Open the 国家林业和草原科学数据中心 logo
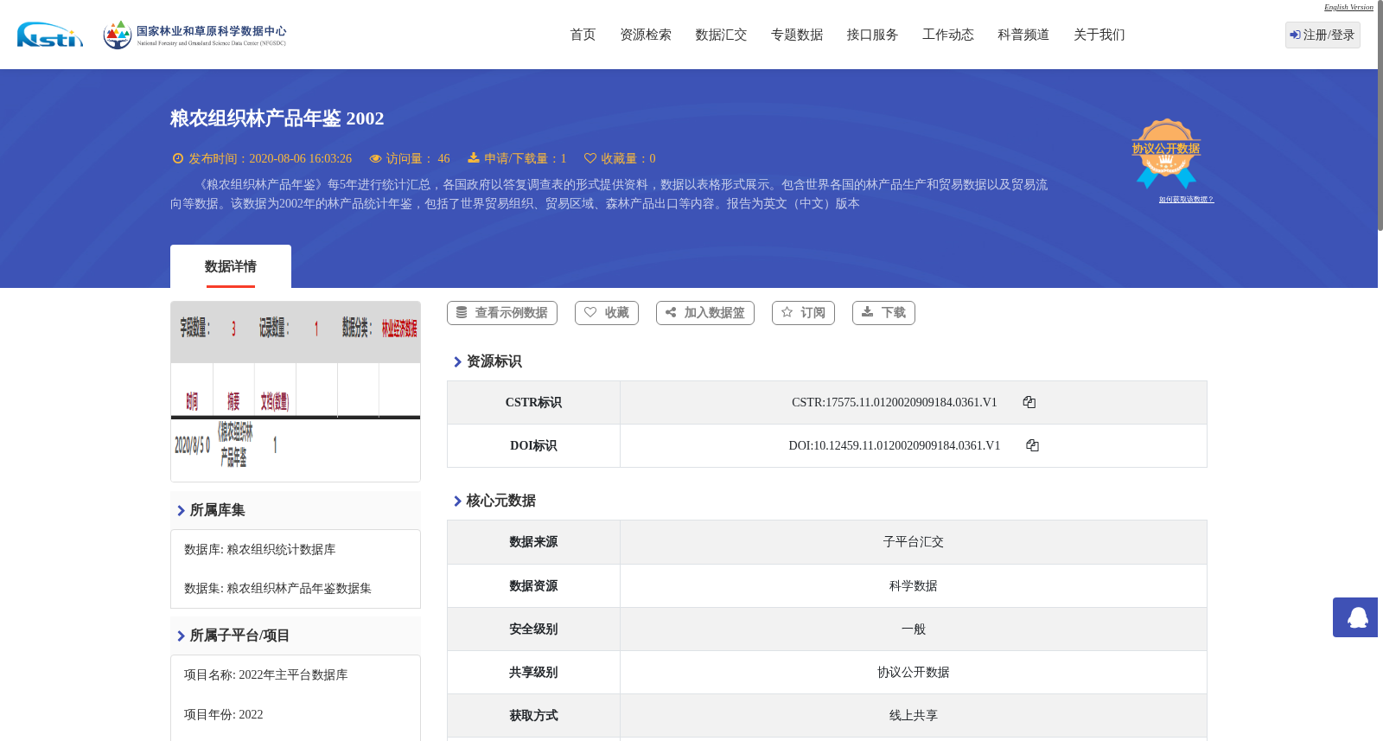The height and width of the screenshot is (741, 1383). [194, 35]
